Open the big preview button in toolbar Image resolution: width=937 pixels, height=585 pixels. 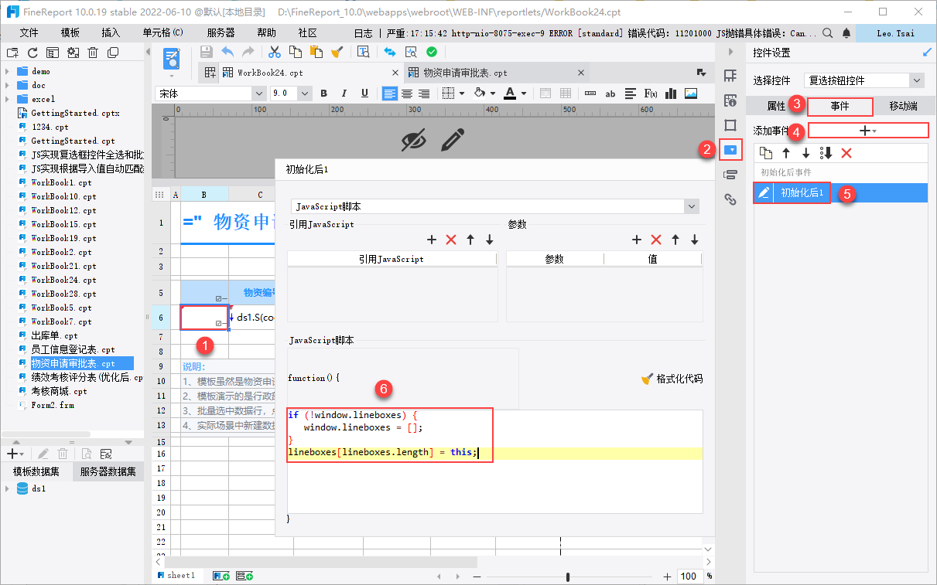pyautogui.click(x=172, y=60)
